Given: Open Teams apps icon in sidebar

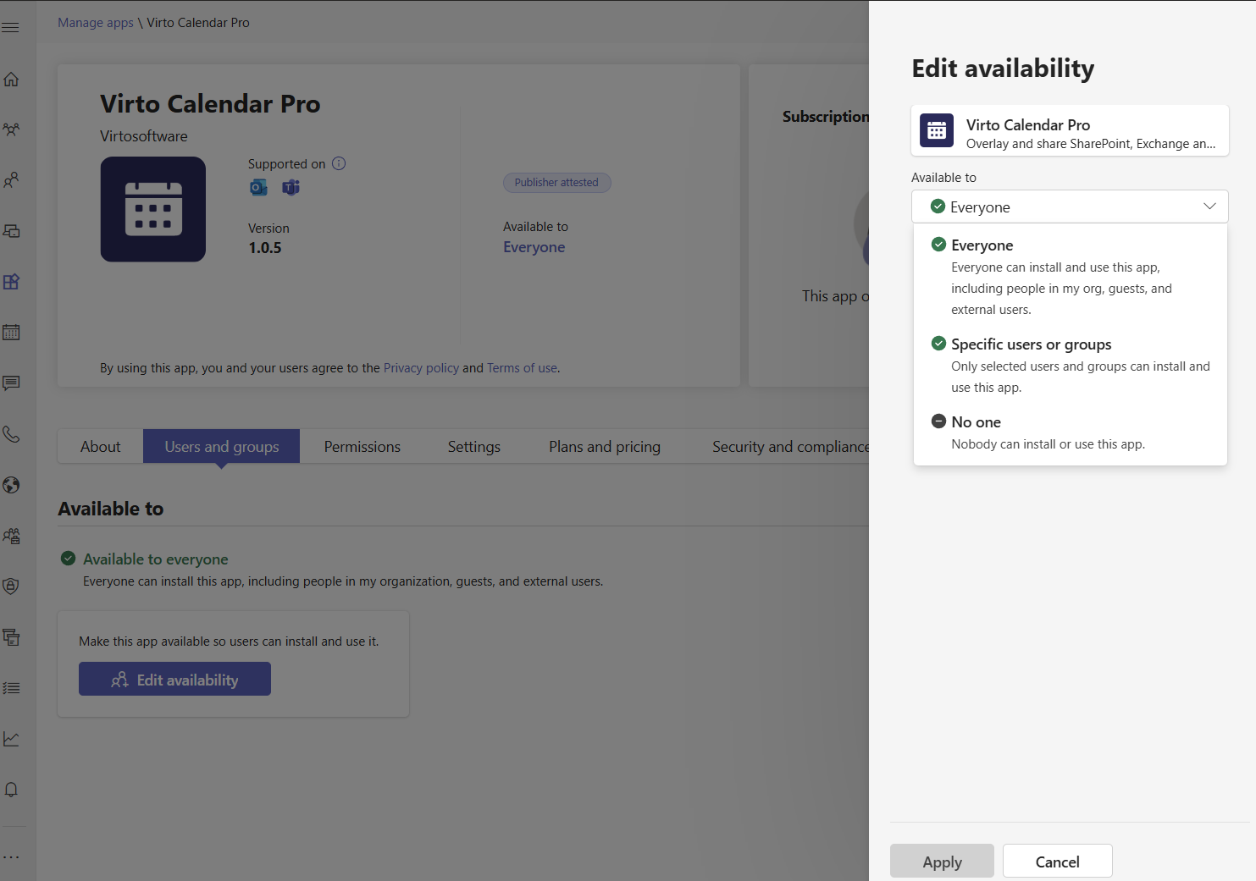Looking at the screenshot, I should point(11,282).
